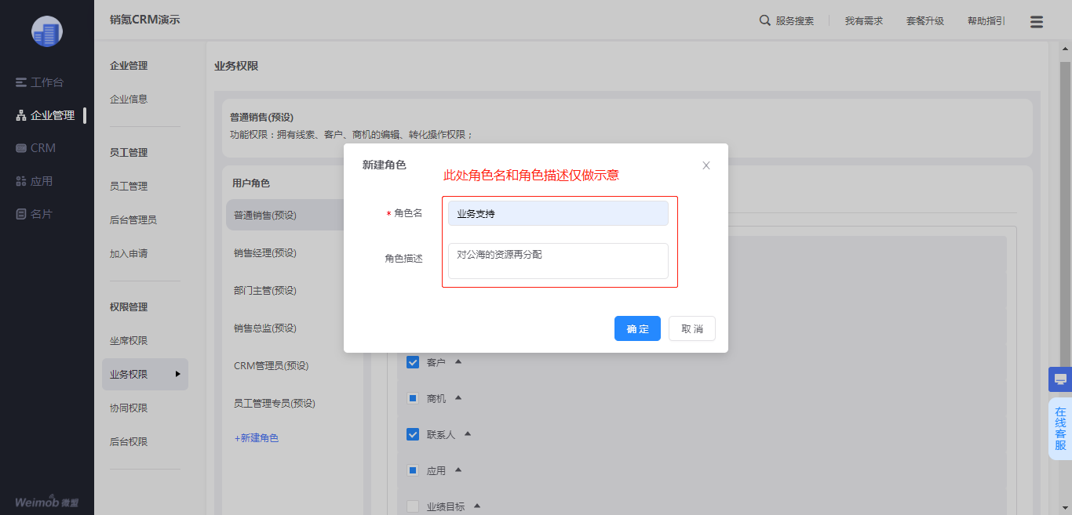Select the 部门主管(预设) role

(x=265, y=291)
